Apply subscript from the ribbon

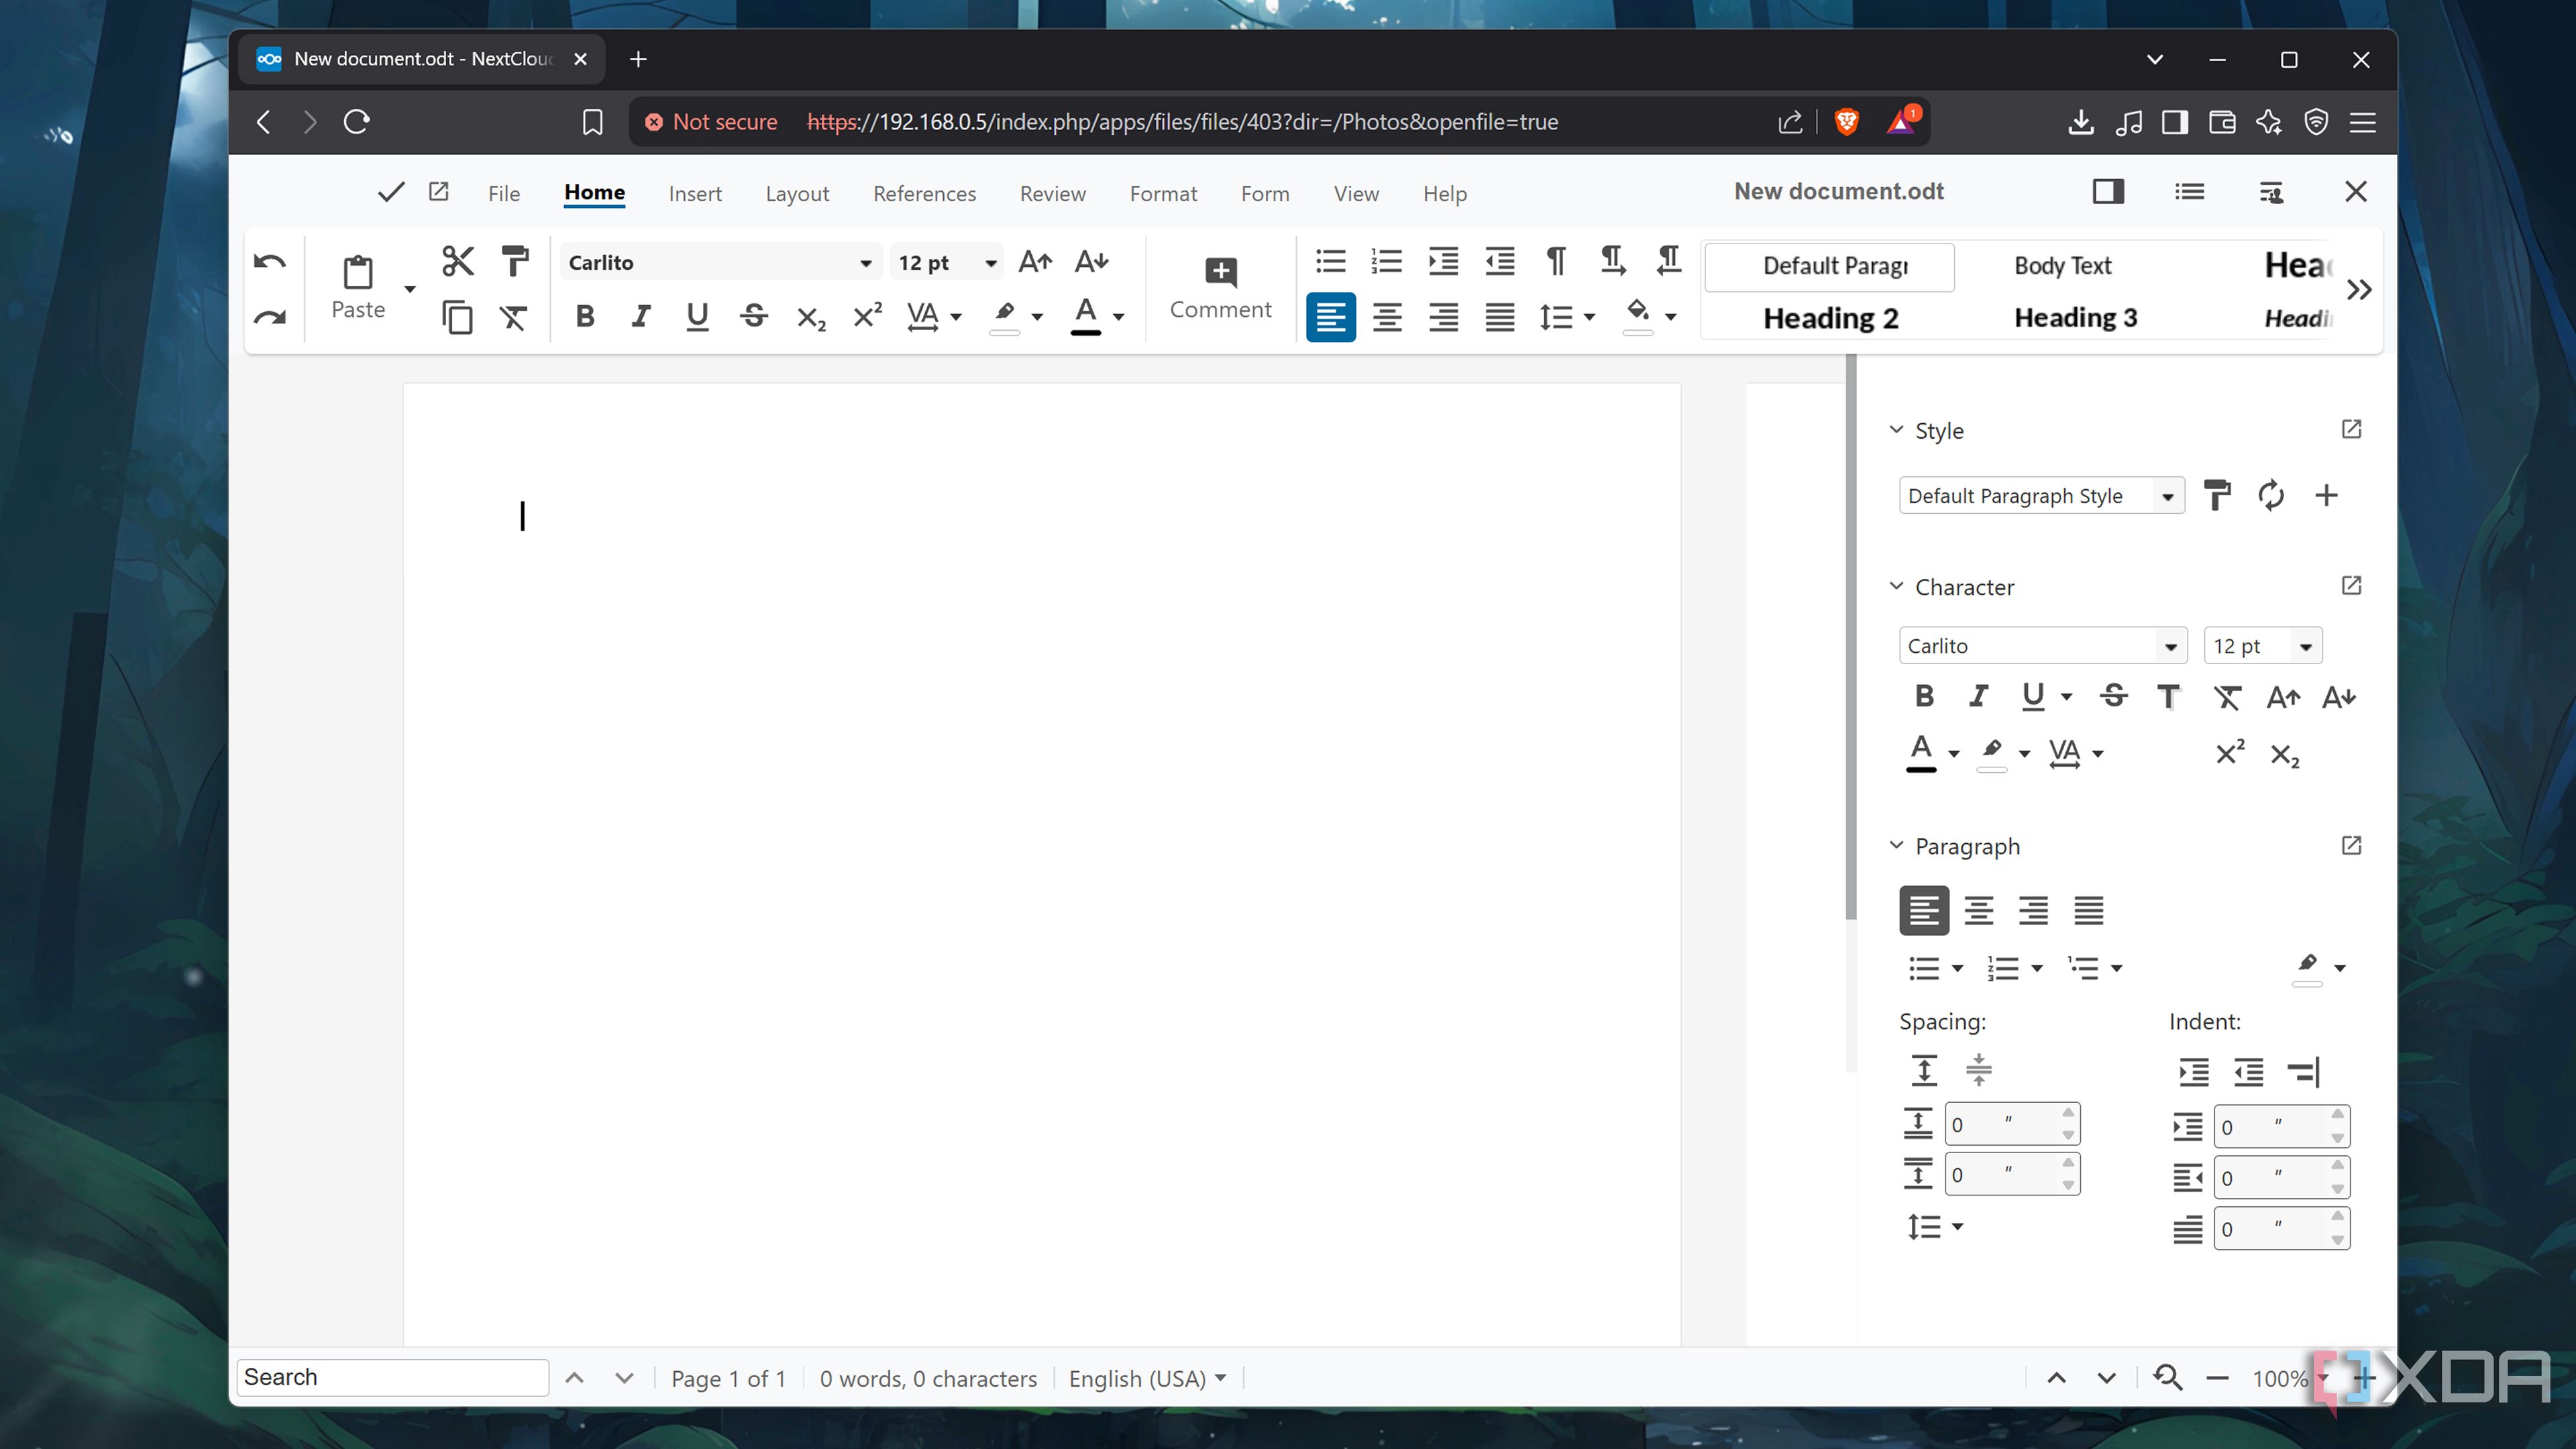(811, 318)
